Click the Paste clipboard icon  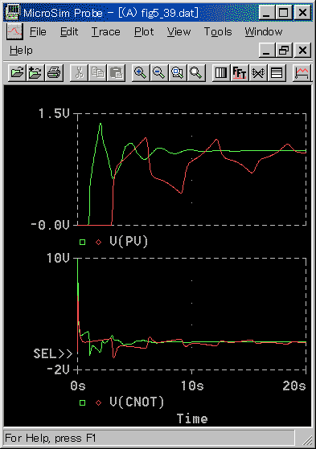(116, 73)
